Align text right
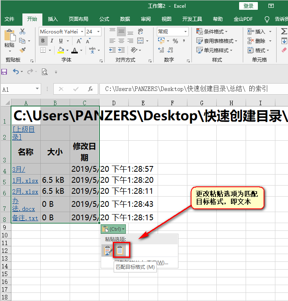Viewport: 288px width, 301px height. click(x=130, y=41)
